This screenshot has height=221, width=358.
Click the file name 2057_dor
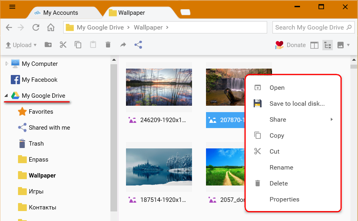point(232,199)
